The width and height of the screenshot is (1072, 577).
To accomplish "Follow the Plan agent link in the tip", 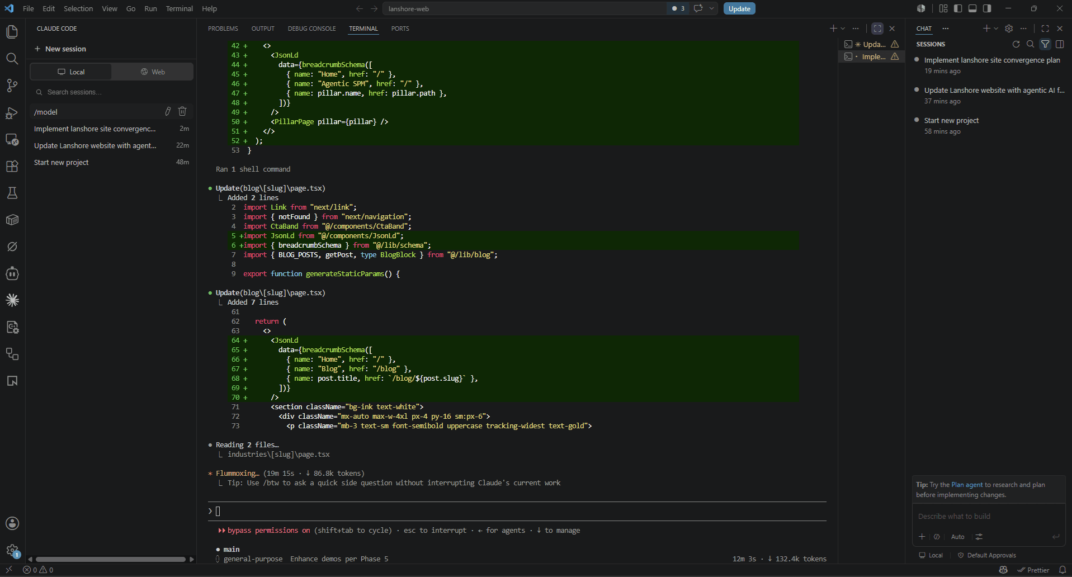I will pyautogui.click(x=967, y=485).
